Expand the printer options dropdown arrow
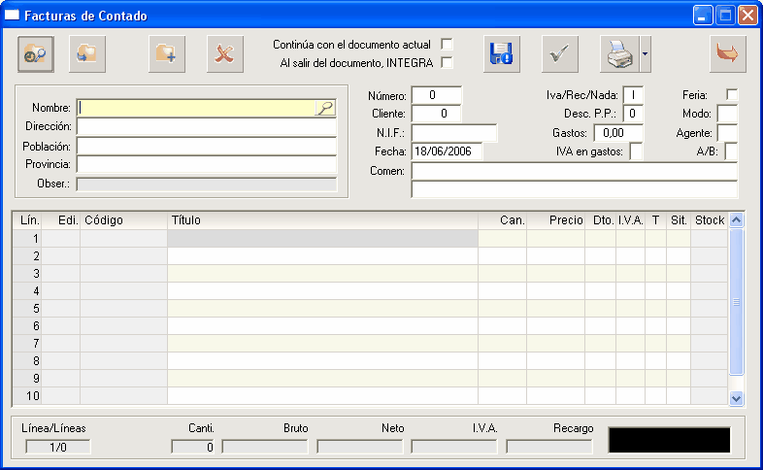 (645, 54)
